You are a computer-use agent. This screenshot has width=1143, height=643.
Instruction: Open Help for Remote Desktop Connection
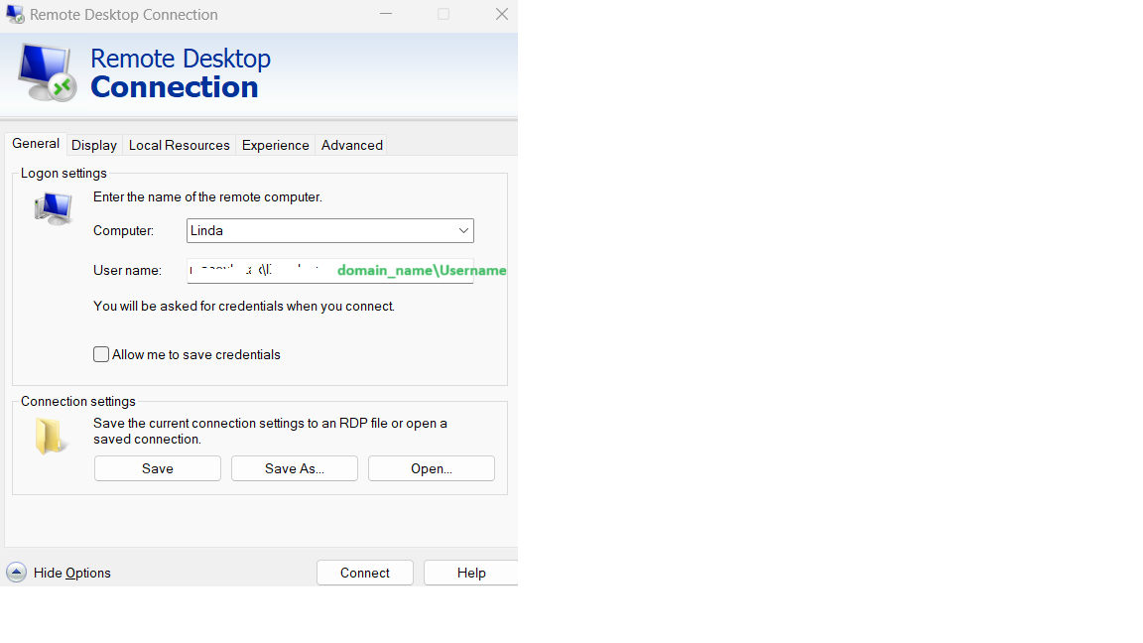click(x=470, y=573)
